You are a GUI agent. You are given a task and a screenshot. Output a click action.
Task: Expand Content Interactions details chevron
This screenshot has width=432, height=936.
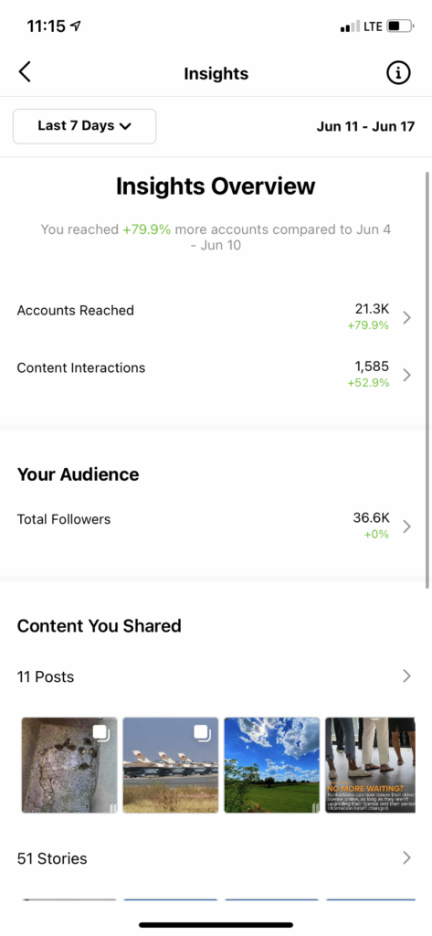coord(407,375)
